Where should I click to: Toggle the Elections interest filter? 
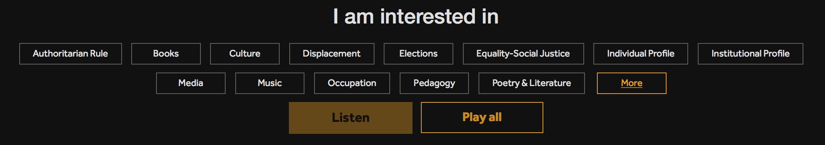tap(419, 54)
